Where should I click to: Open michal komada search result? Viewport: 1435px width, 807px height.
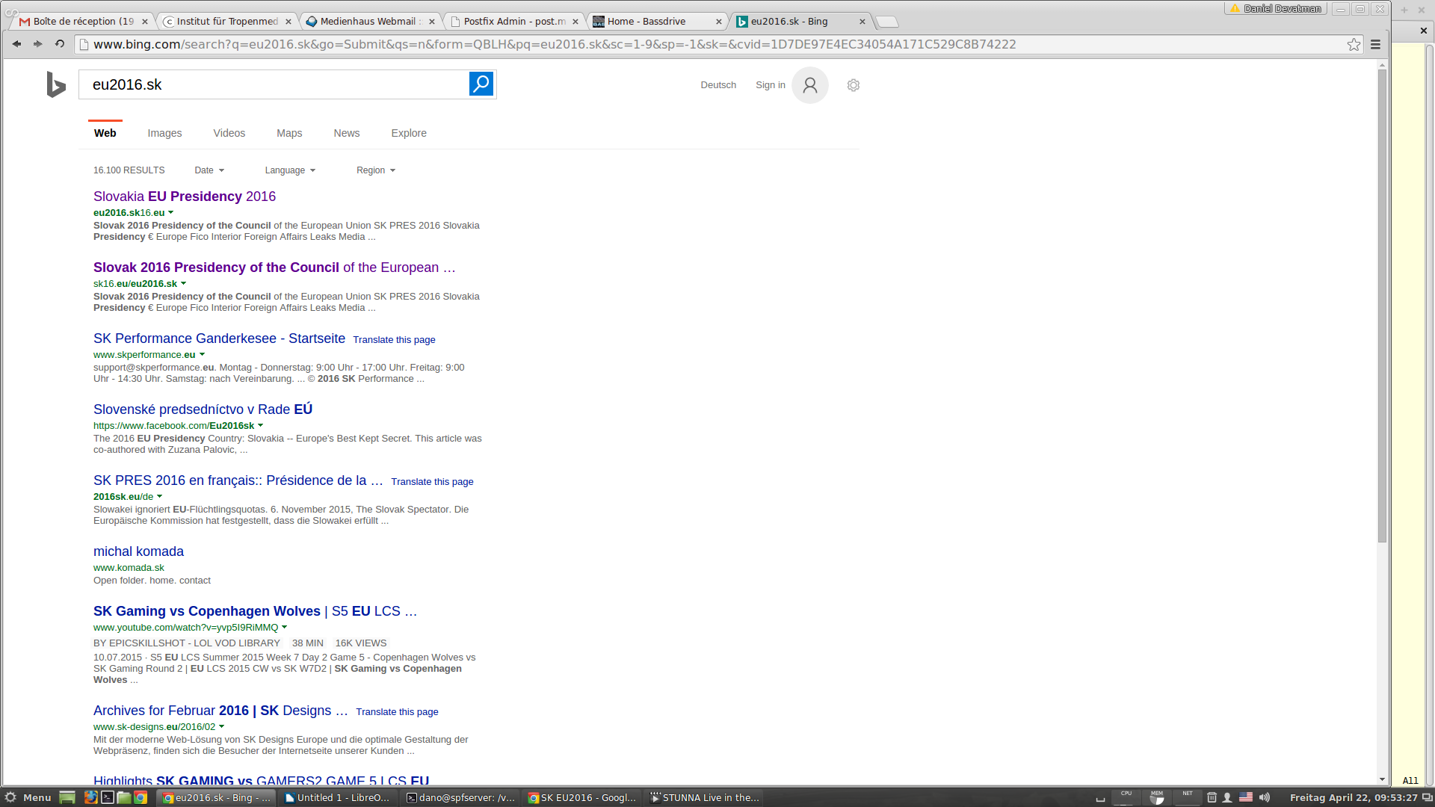(x=138, y=551)
